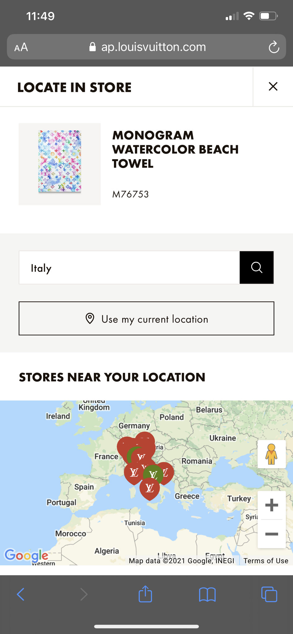Close the Locate in Store panel
Viewport: 293px width, 634px height.
click(273, 86)
